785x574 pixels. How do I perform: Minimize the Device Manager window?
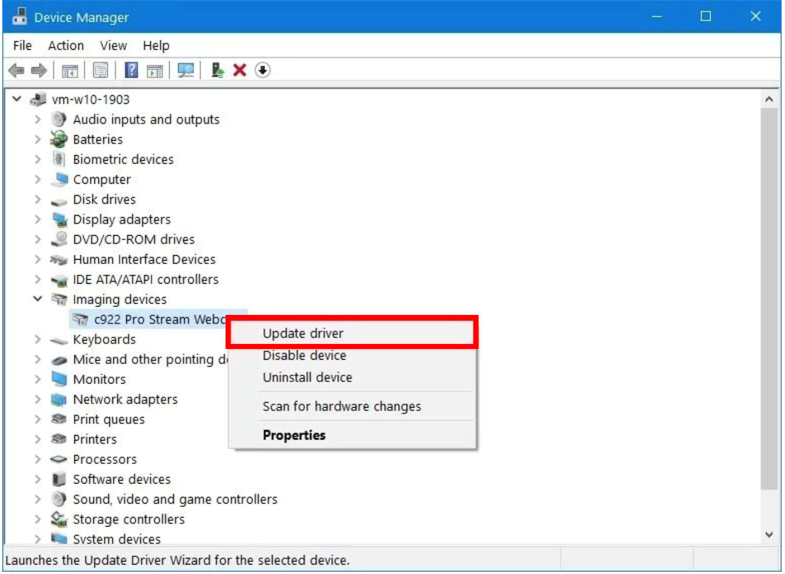(x=657, y=17)
